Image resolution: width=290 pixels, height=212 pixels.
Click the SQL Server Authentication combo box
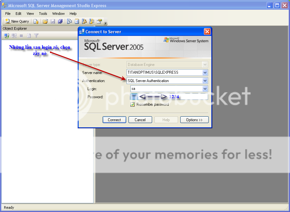click(x=167, y=81)
